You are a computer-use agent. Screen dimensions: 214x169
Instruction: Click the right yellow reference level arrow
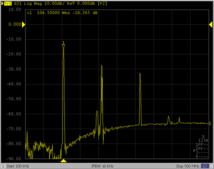click(211, 25)
